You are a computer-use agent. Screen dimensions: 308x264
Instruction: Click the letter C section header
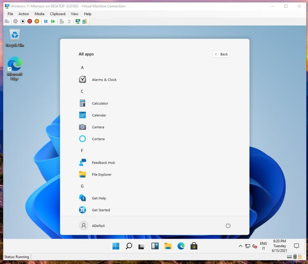[82, 91]
